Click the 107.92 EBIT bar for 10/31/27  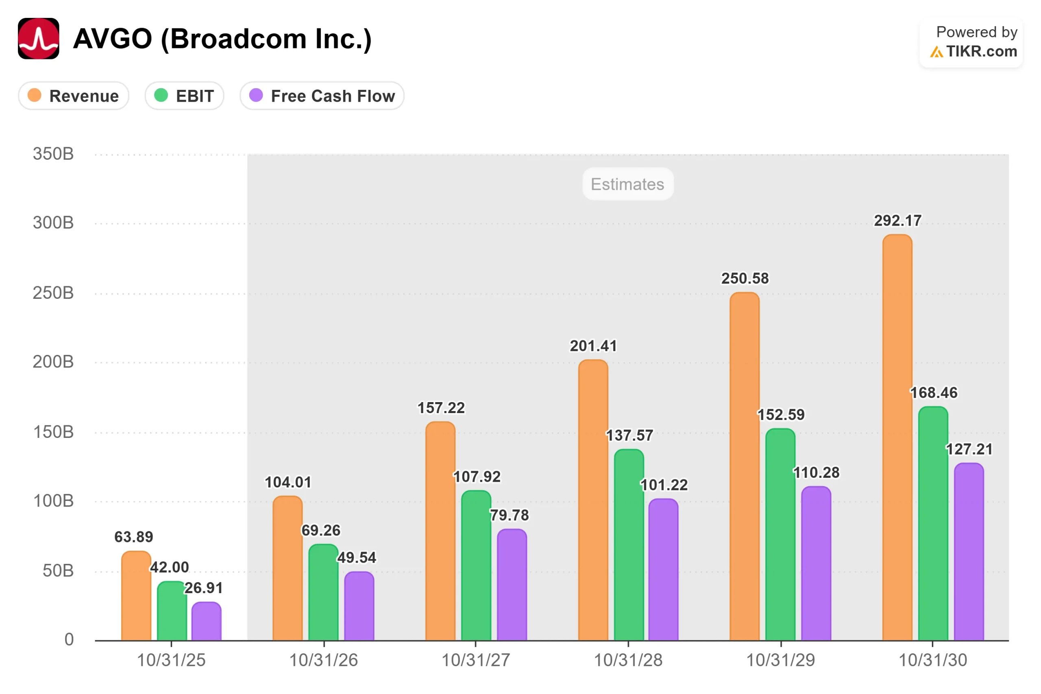click(476, 566)
